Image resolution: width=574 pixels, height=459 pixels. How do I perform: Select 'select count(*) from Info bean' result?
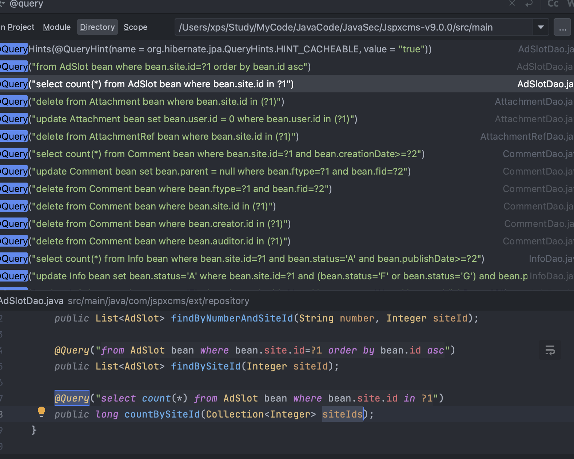[x=255, y=259]
